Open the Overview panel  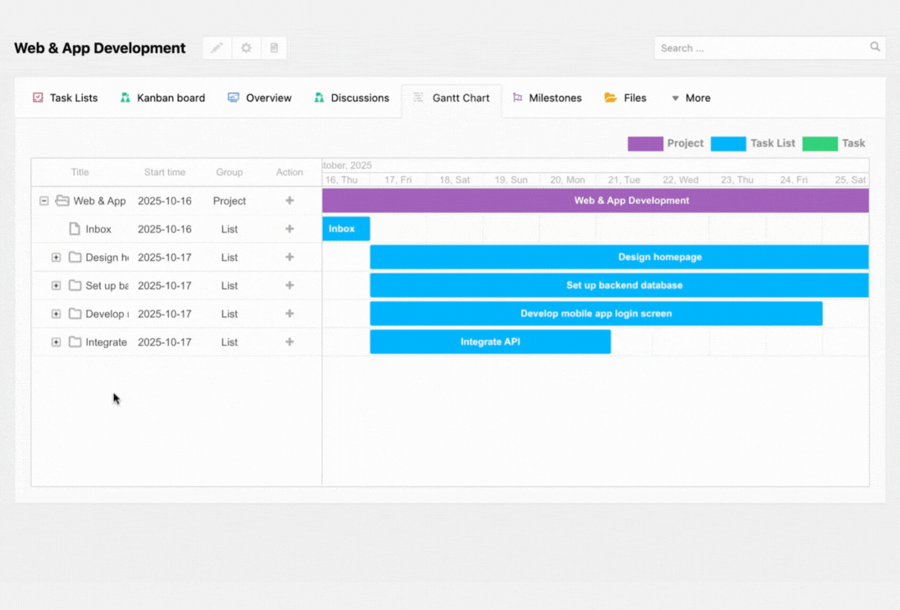tap(259, 97)
